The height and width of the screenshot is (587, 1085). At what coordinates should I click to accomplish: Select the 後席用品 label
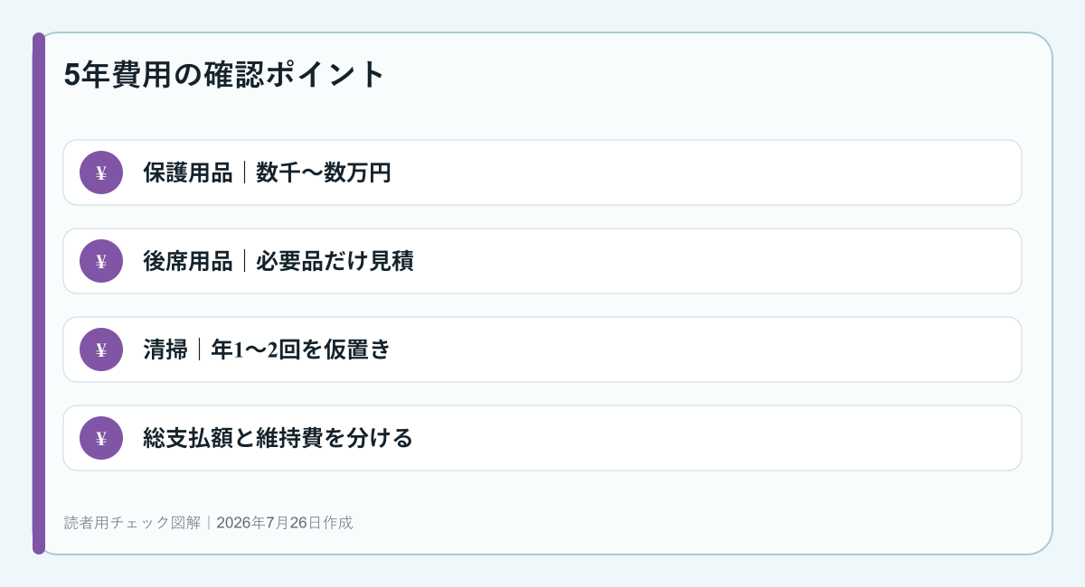click(x=188, y=261)
